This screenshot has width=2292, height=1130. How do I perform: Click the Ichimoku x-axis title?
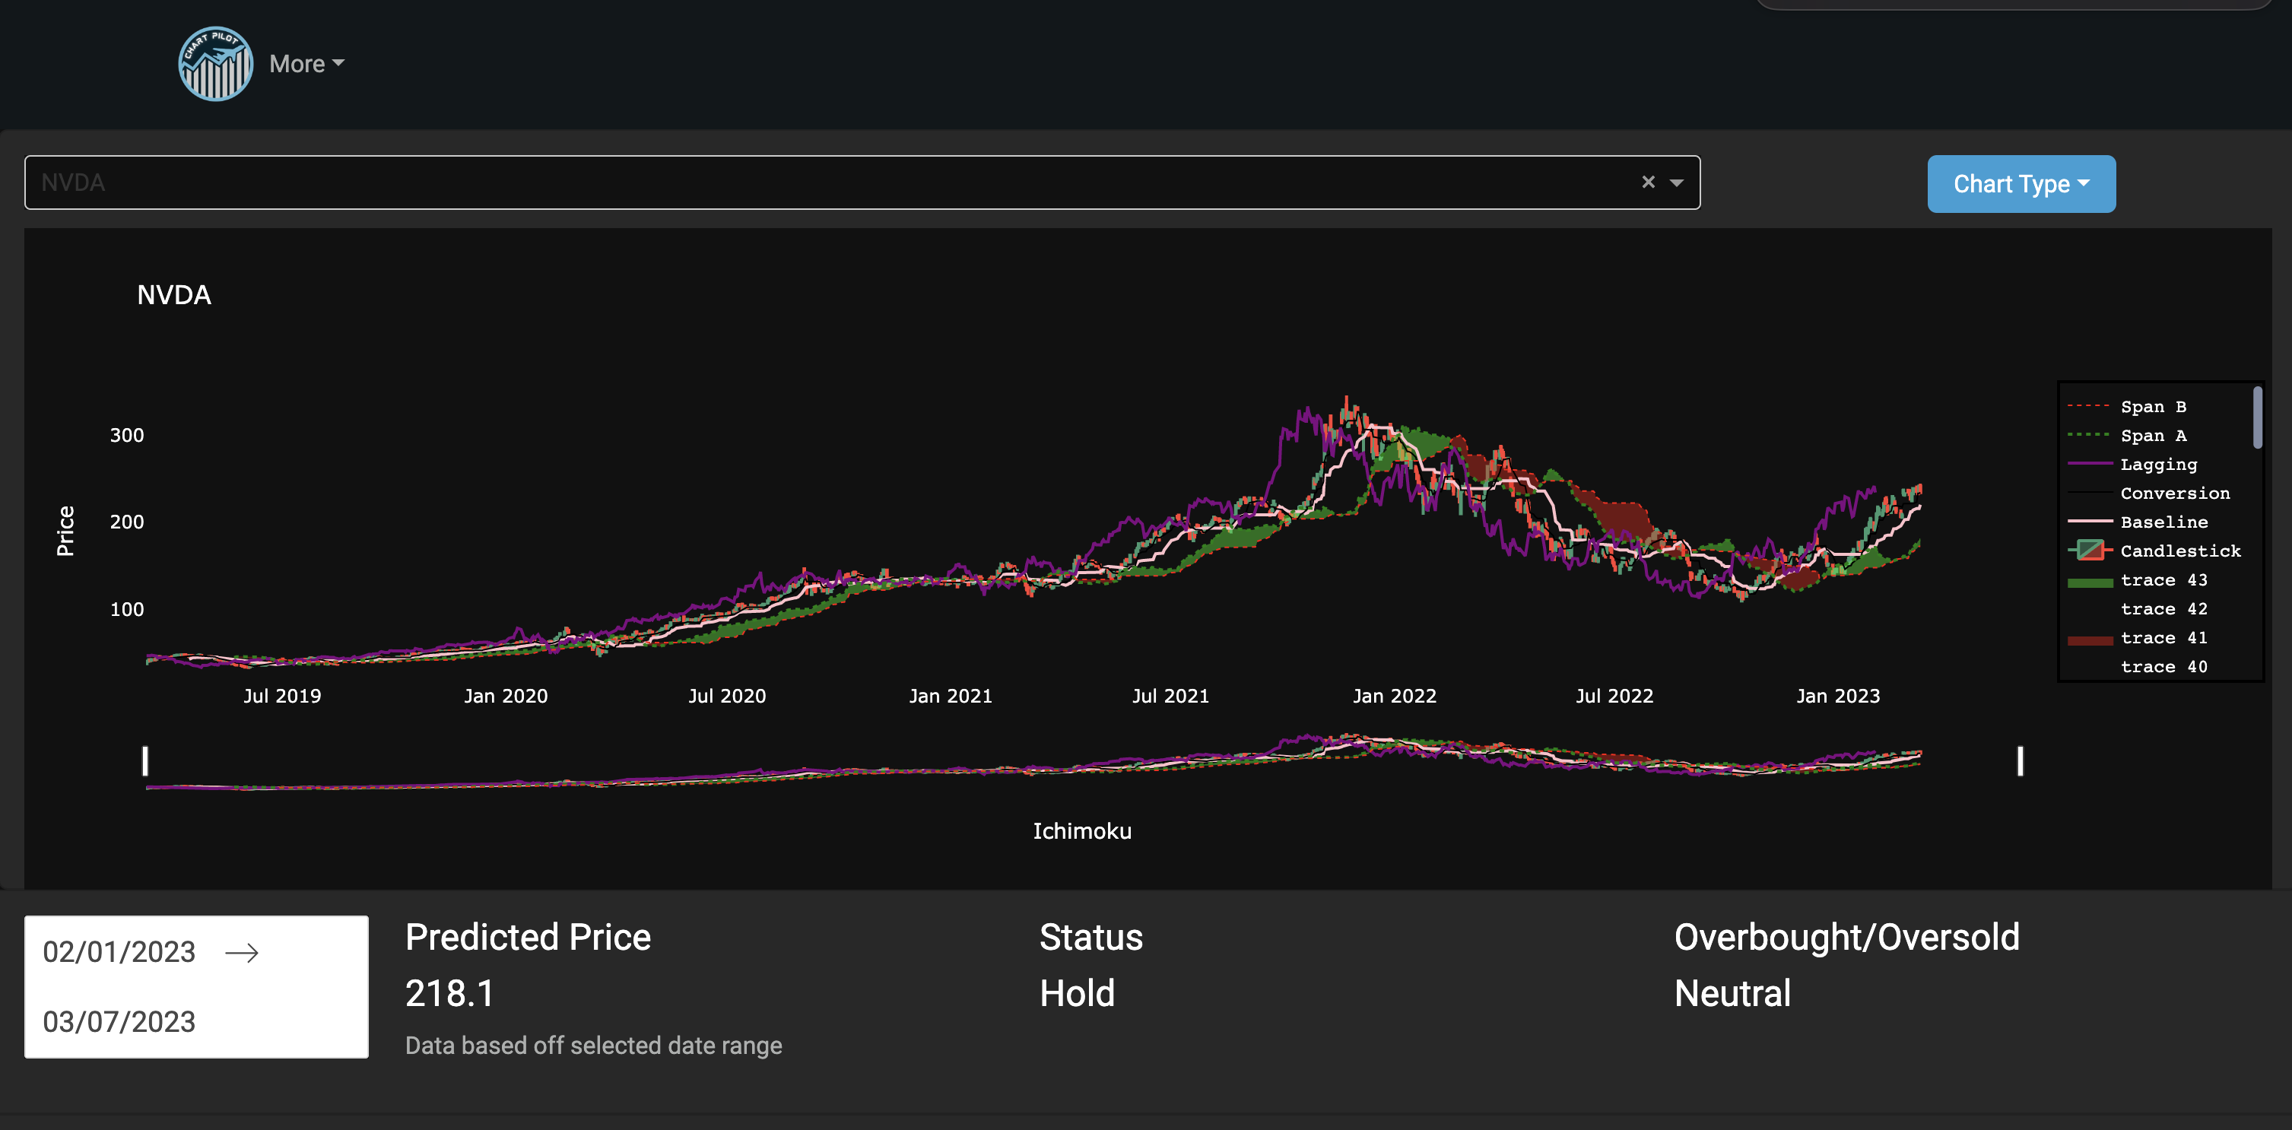pos(1082,831)
